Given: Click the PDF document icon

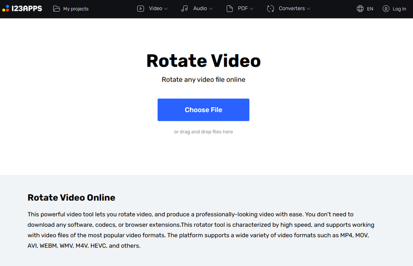Looking at the screenshot, I should (x=229, y=9).
